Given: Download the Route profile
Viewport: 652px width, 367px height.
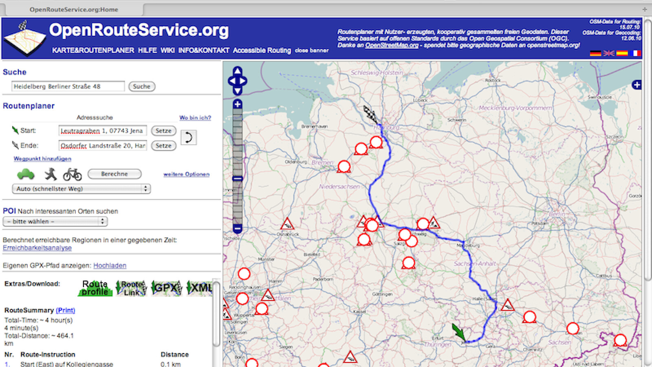Looking at the screenshot, I should tap(95, 288).
